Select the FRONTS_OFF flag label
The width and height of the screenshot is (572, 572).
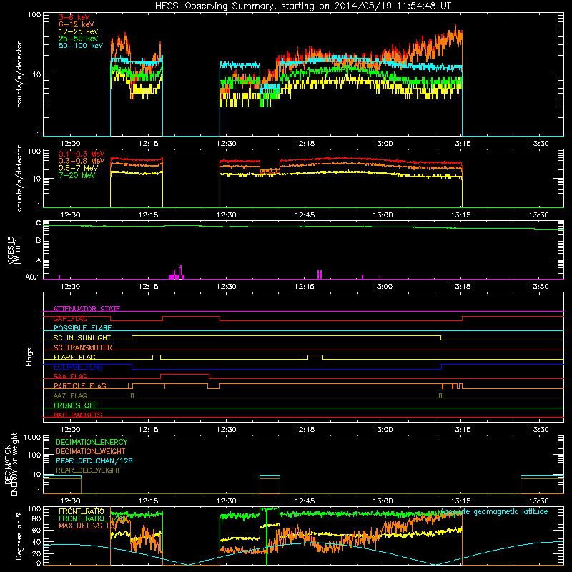point(76,405)
